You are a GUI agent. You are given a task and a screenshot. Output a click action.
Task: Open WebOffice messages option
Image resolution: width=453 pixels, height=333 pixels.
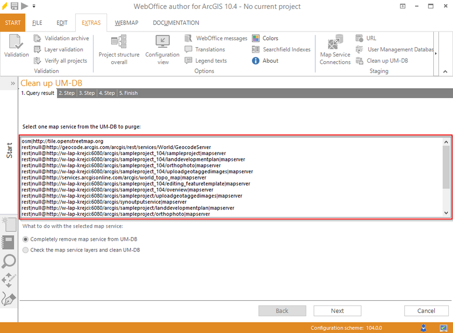pos(216,38)
